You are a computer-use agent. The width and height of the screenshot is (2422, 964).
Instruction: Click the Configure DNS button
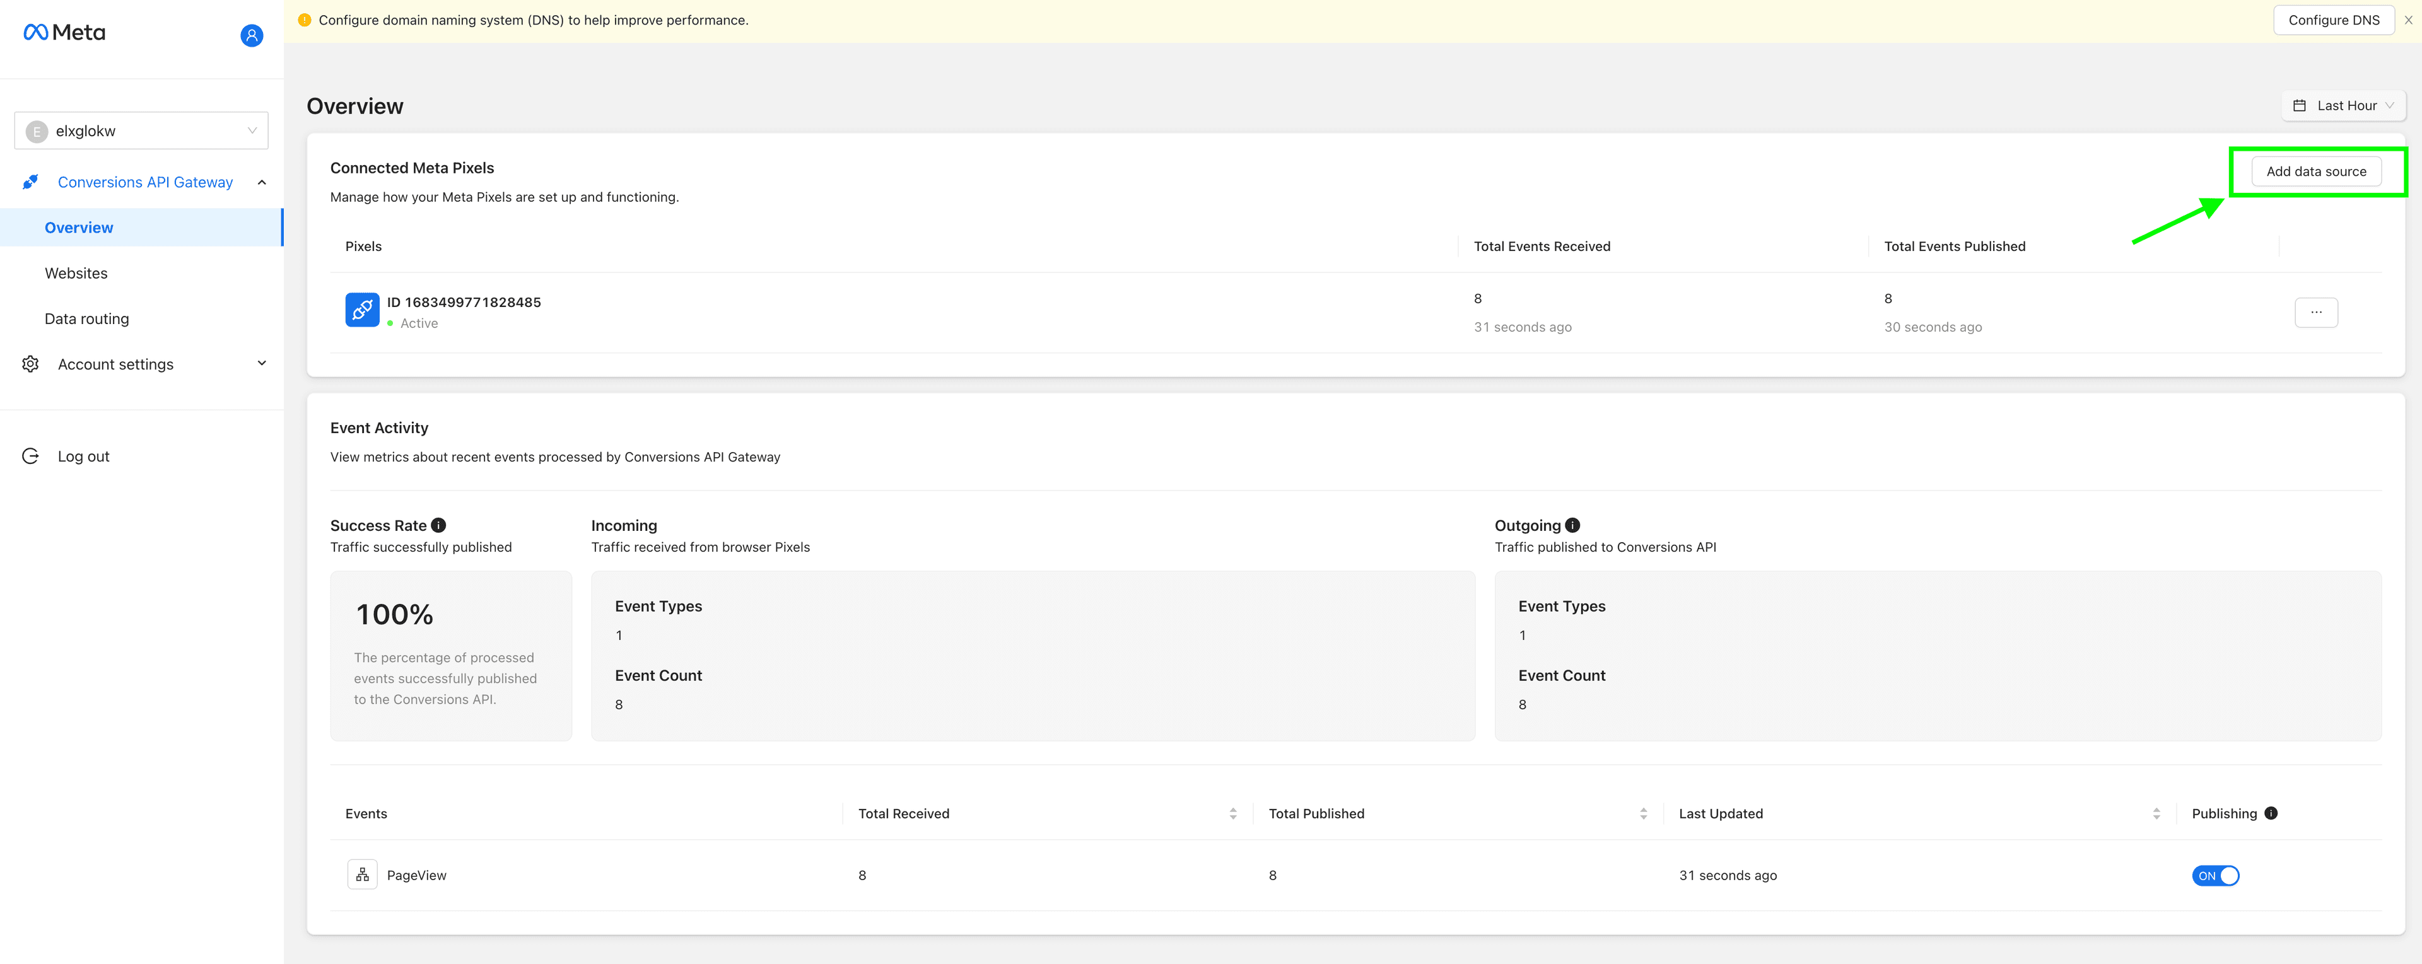point(2334,21)
